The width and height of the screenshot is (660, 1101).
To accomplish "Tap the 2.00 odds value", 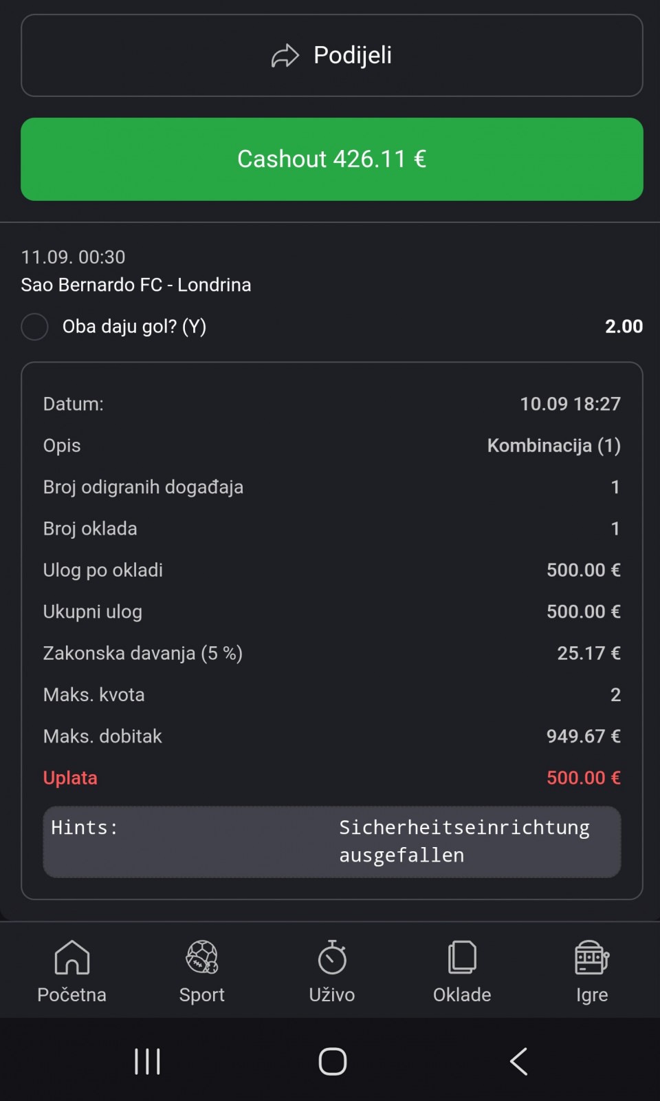I will click(x=624, y=326).
